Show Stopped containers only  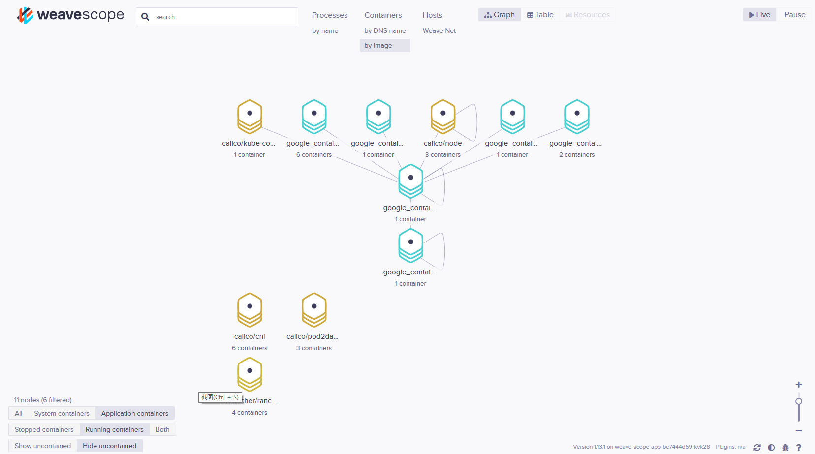(44, 429)
